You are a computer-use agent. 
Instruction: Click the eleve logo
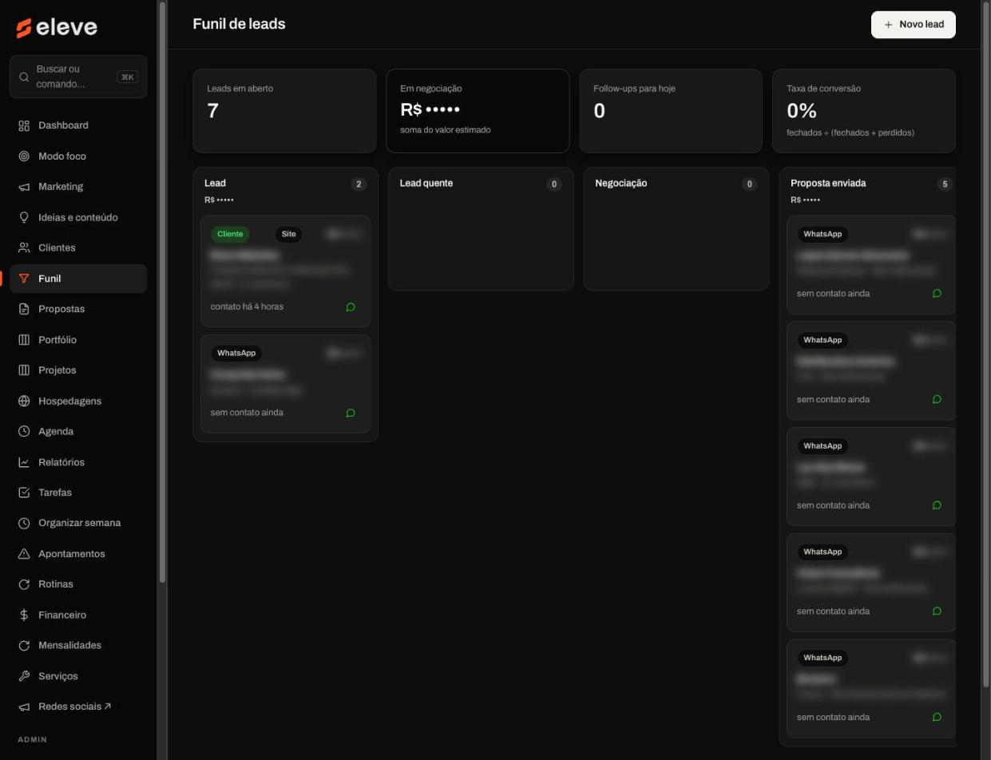click(57, 27)
